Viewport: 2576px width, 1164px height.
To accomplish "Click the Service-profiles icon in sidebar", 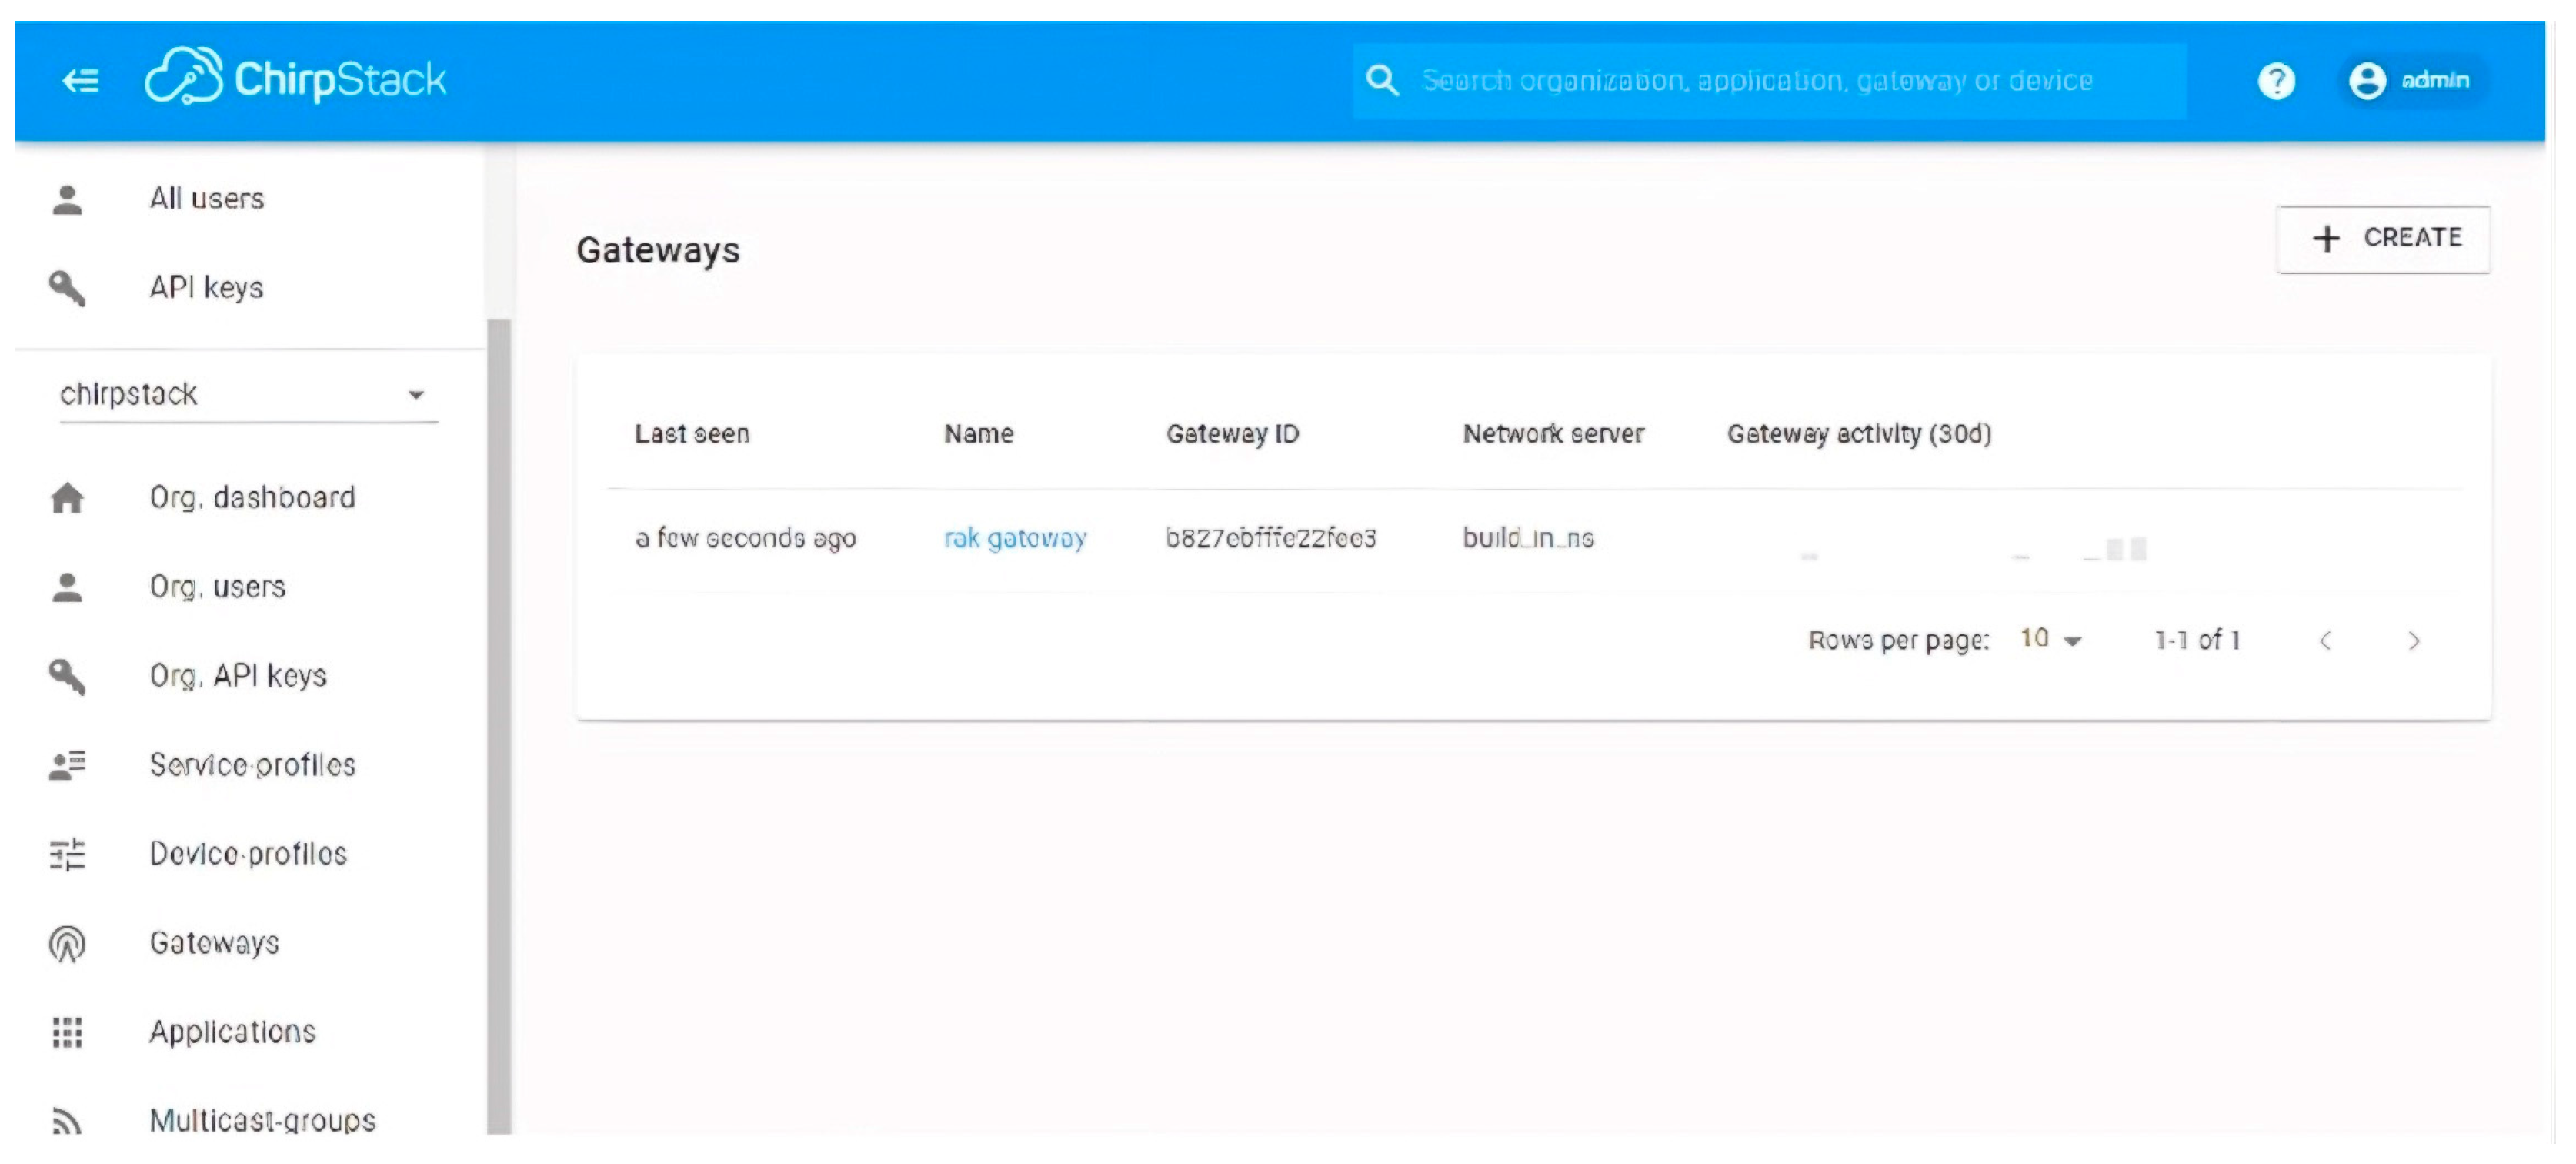I will (x=67, y=766).
